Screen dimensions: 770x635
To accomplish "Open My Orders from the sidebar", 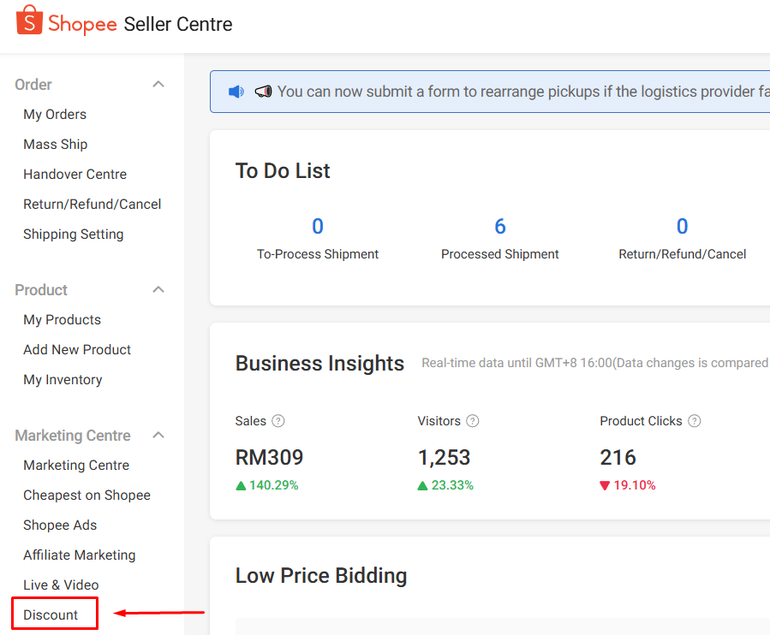I will [55, 114].
